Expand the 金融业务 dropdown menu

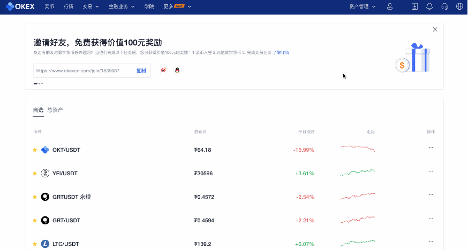point(122,6)
